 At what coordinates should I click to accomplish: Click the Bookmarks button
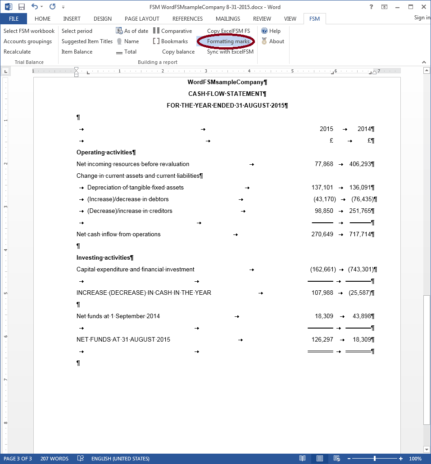[x=170, y=41]
